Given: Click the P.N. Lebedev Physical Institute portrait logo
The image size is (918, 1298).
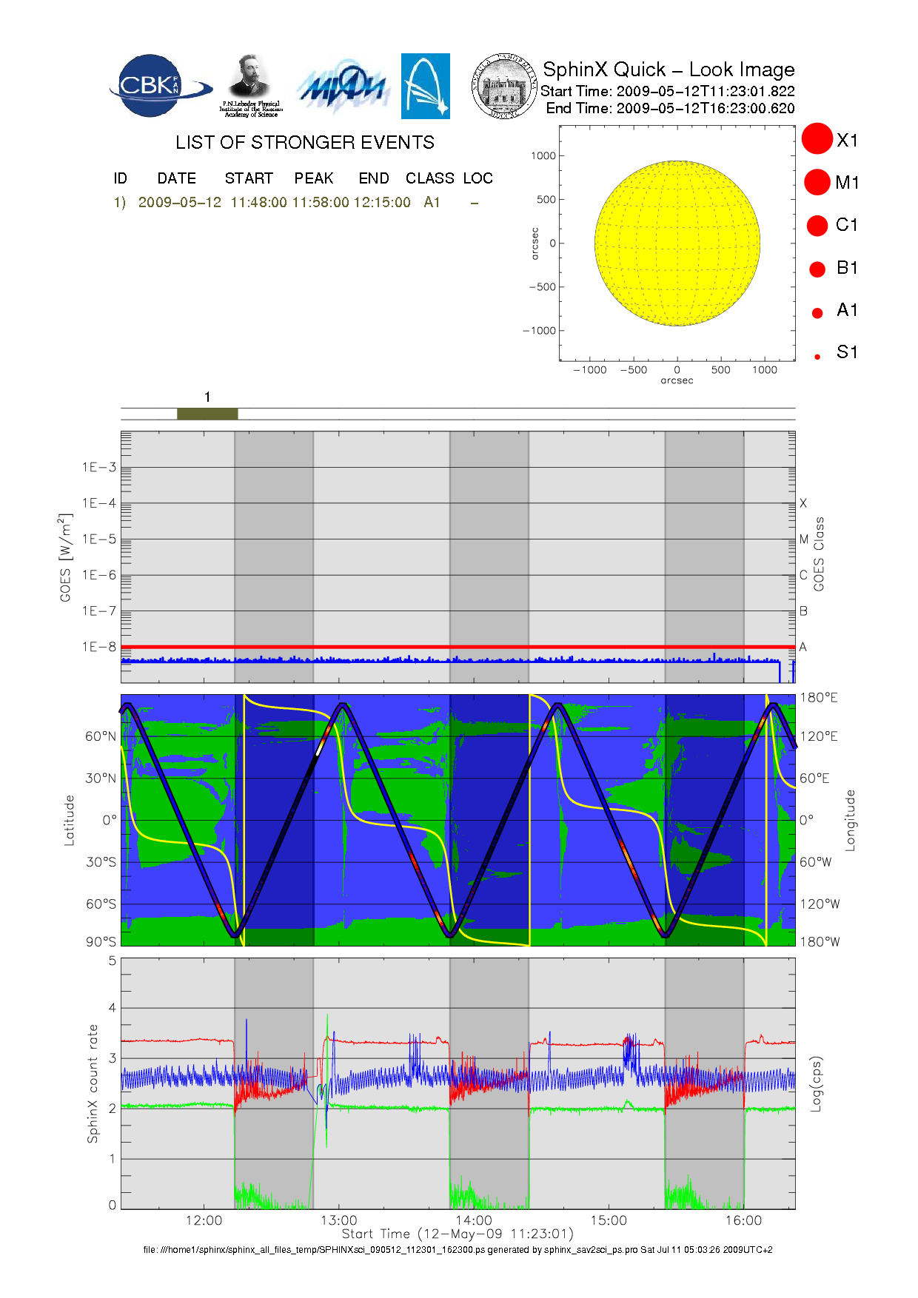Looking at the screenshot, I should coord(250,86).
